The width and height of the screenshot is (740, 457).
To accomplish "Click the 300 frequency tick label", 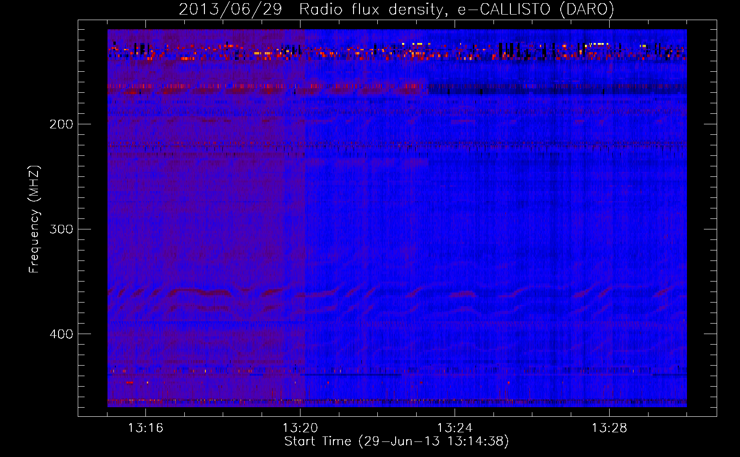I will (x=61, y=229).
